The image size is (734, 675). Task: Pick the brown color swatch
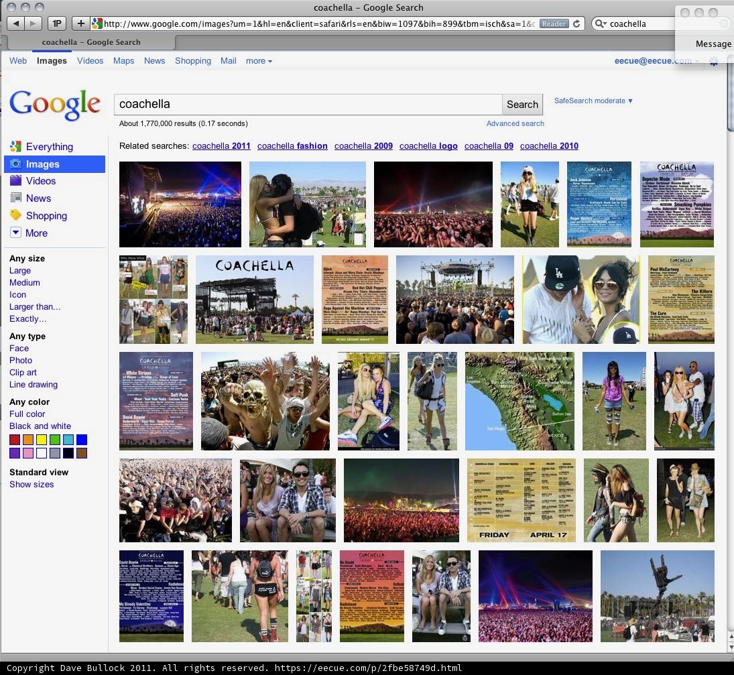[x=82, y=453]
